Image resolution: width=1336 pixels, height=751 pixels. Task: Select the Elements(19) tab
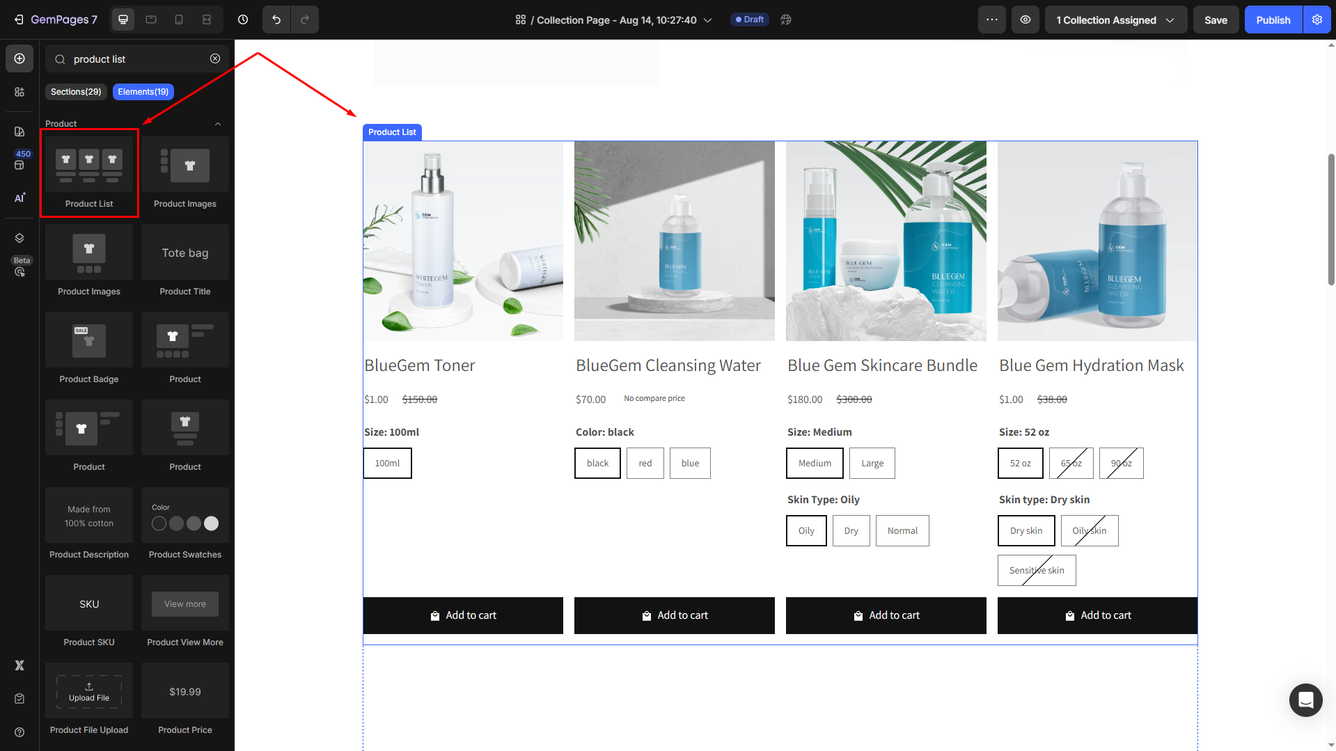click(x=143, y=92)
